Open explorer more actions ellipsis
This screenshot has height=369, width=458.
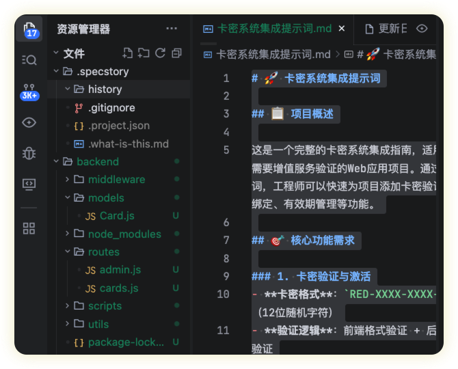click(172, 28)
